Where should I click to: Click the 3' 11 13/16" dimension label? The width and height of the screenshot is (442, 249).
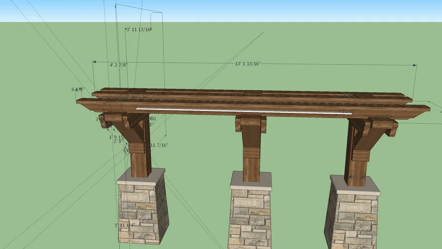(x=139, y=30)
